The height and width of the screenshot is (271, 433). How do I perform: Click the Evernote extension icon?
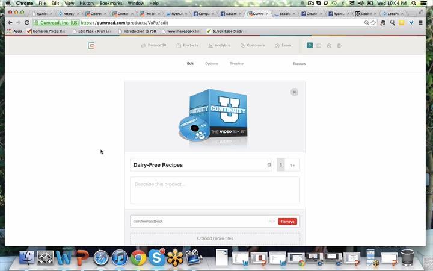[382, 23]
